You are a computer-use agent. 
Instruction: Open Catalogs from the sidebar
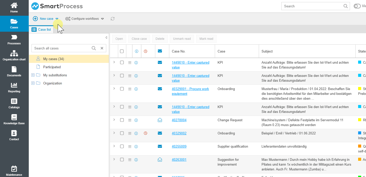[14, 103]
